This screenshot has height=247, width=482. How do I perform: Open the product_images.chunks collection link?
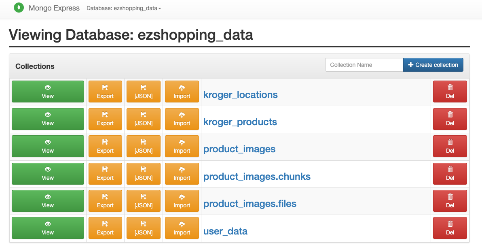(257, 177)
